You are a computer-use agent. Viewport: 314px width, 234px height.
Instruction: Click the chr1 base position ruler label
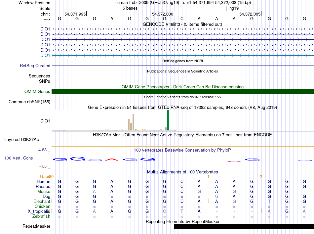click(45, 14)
